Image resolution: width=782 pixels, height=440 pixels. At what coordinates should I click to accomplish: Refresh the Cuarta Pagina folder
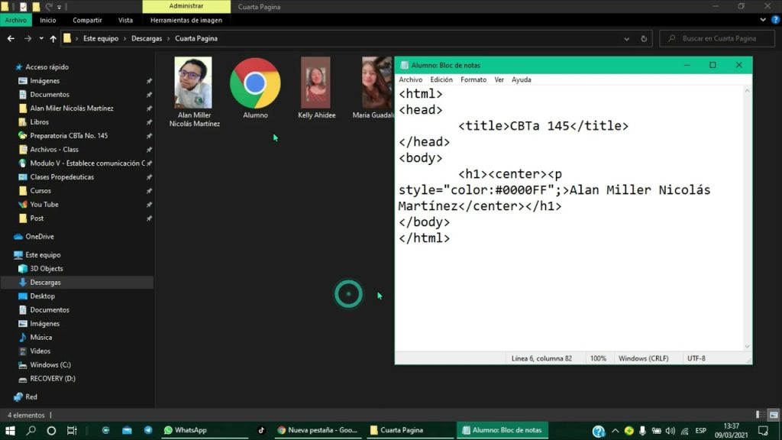pyautogui.click(x=645, y=38)
